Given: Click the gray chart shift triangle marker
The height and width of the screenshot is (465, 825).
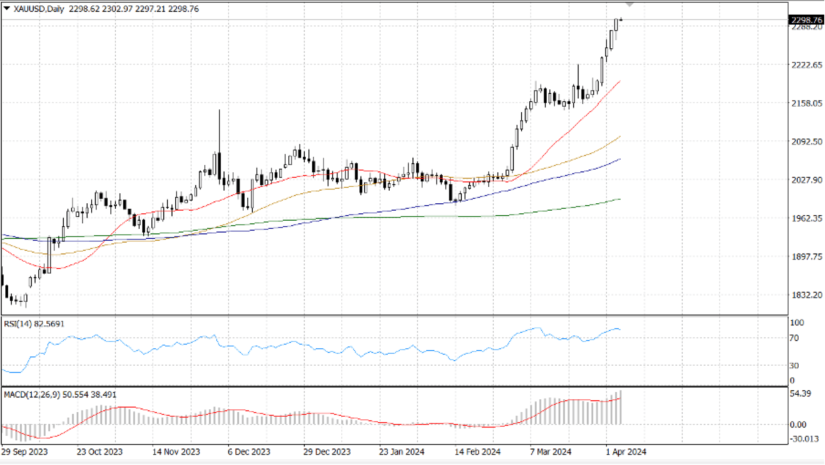Looking at the screenshot, I should (x=630, y=4).
